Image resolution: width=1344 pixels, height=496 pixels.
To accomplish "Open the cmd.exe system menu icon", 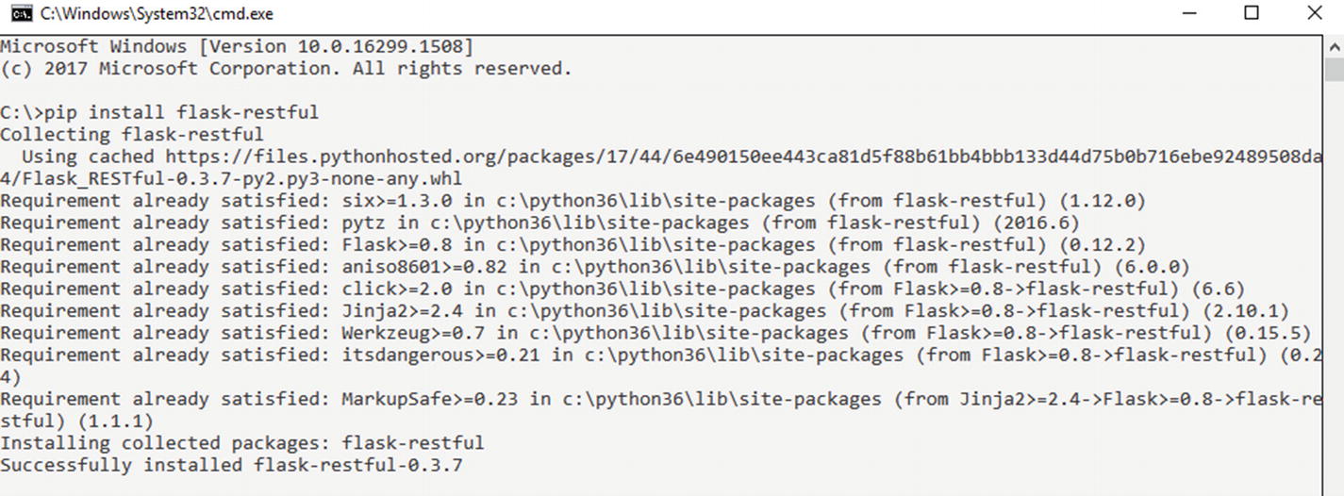I will (18, 14).
